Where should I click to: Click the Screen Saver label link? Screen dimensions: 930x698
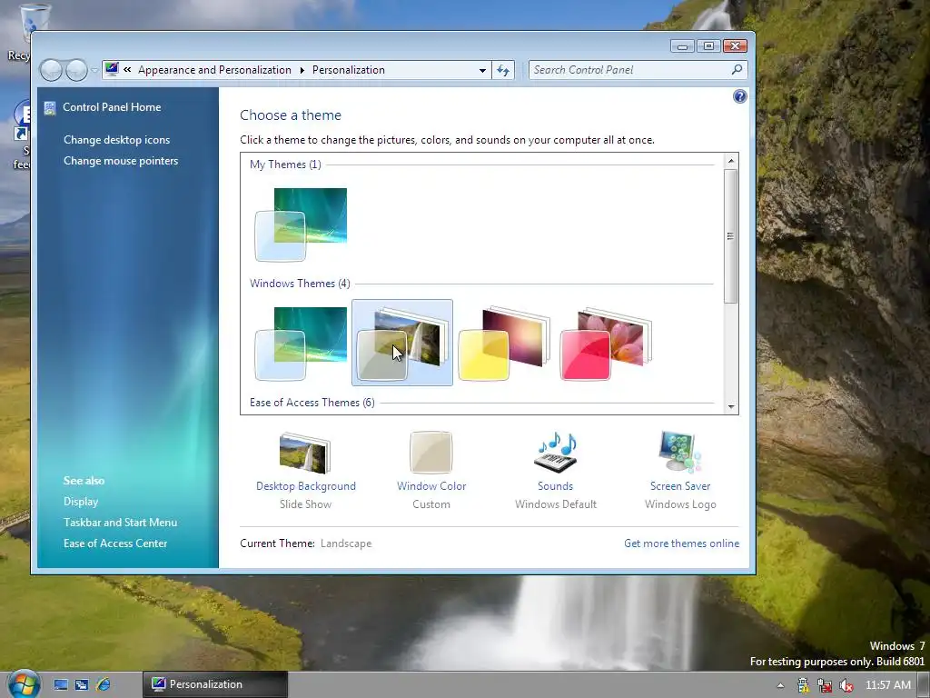click(x=680, y=486)
